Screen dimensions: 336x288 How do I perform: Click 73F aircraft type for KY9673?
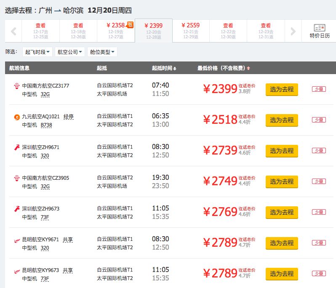pyautogui.click(x=45, y=279)
